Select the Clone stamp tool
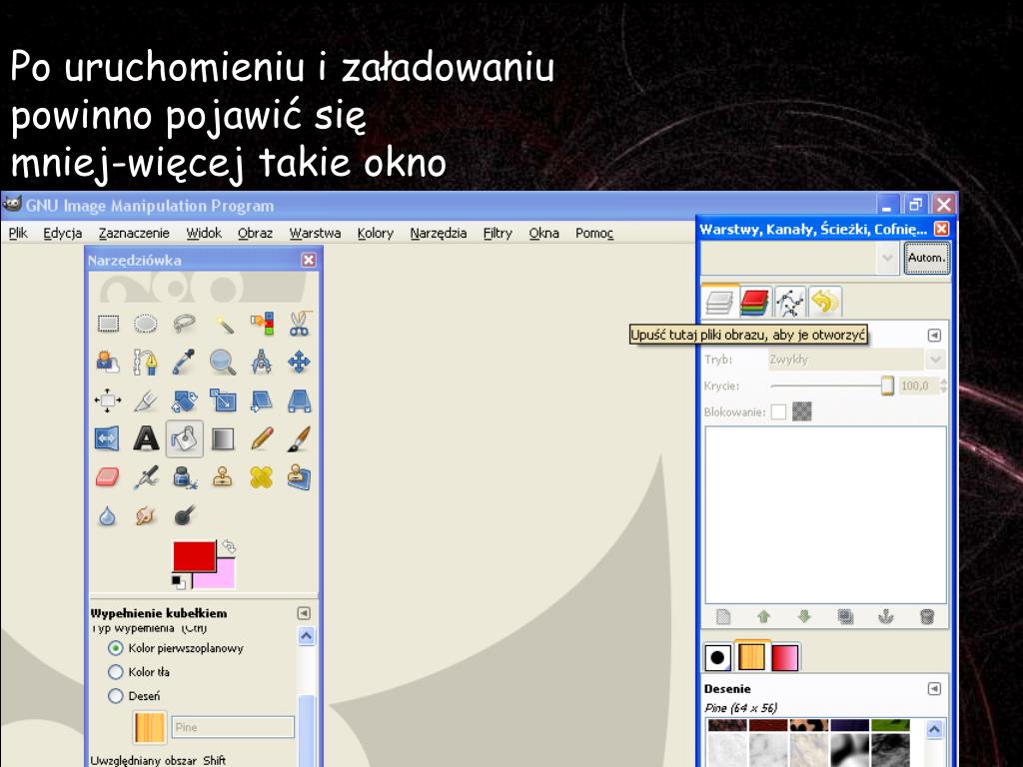The image size is (1023, 767). [223, 477]
